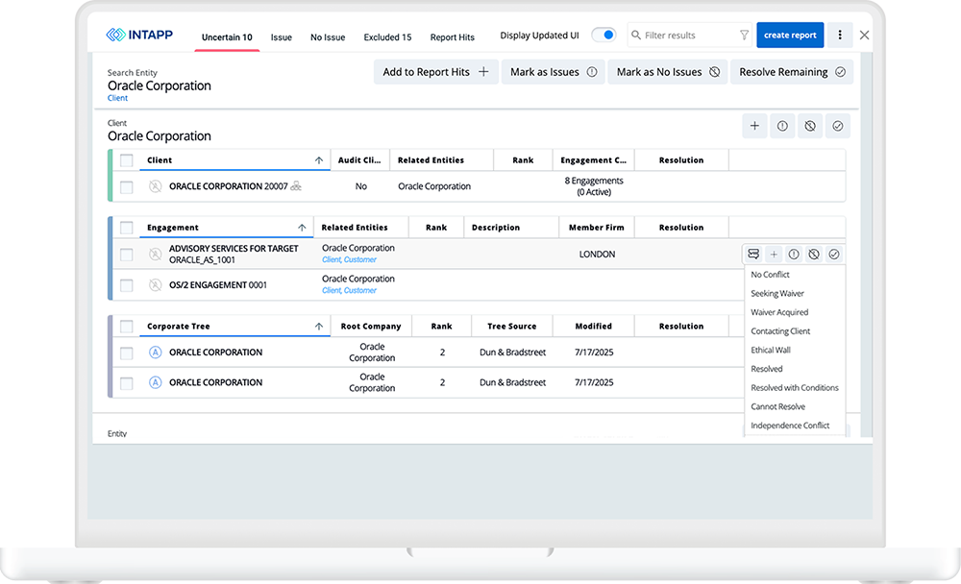Click the filter funnel icon in search box

744,36
